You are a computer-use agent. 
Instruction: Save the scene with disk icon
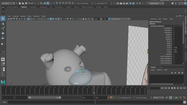(x=26, y=3)
